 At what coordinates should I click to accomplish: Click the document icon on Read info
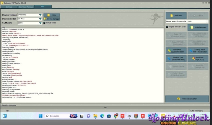coord(171,15)
